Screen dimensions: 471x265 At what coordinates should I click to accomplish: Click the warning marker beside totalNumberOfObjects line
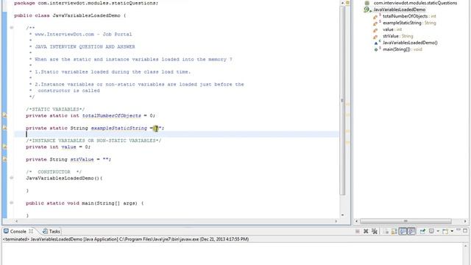point(4,115)
